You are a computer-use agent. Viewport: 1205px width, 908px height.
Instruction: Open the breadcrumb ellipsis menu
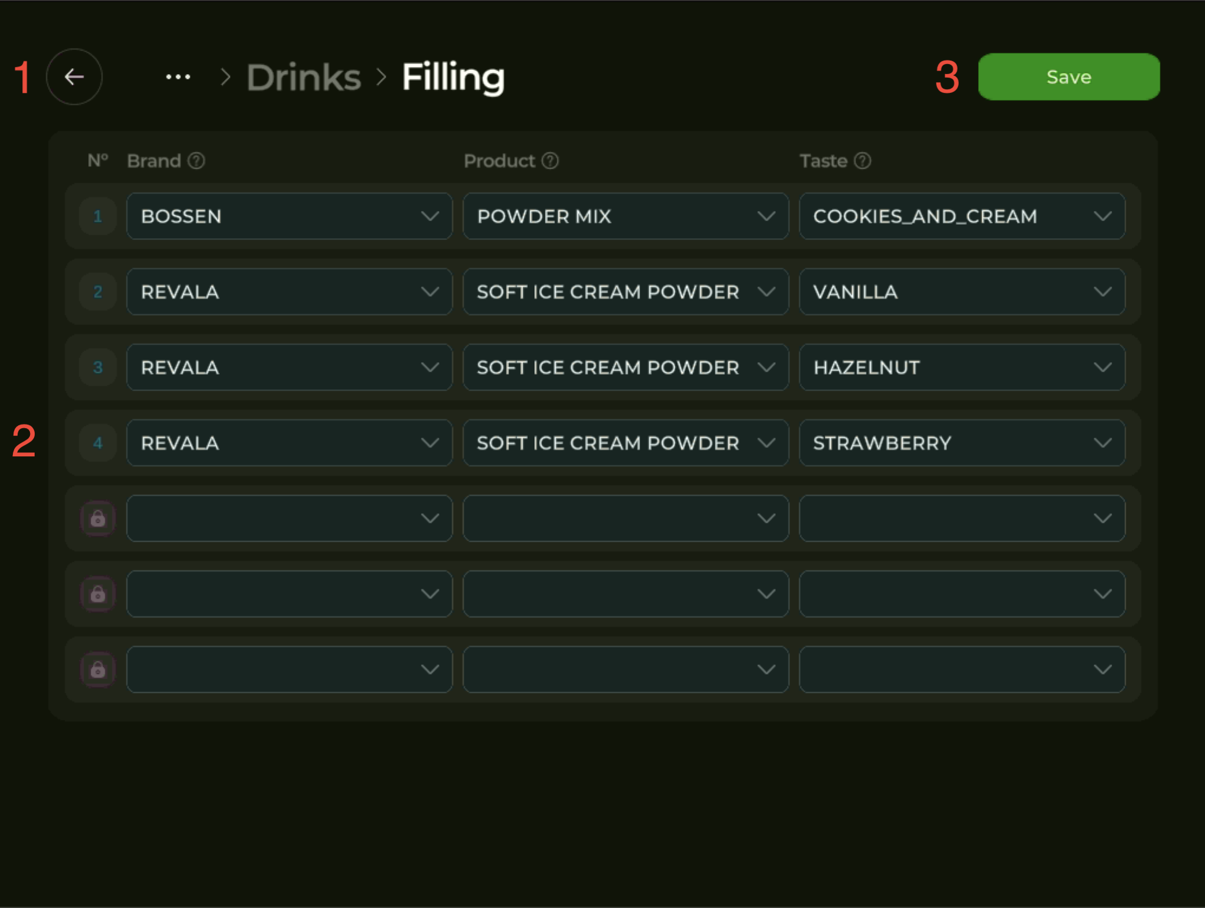(178, 77)
